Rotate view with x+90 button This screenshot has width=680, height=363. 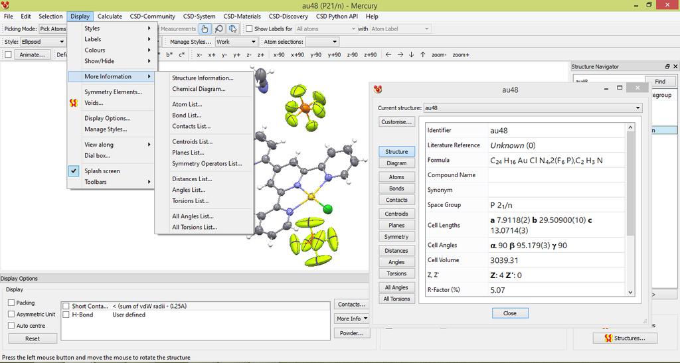tap(297, 55)
